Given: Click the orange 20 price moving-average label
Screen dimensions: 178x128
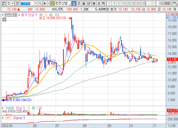Looking at the screenshot, I should (46, 15).
